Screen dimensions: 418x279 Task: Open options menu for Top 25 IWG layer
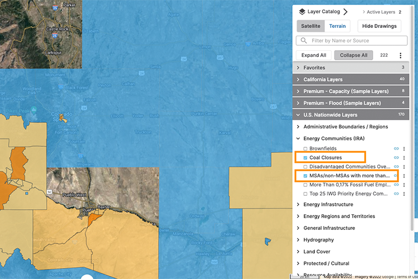pyautogui.click(x=404, y=194)
